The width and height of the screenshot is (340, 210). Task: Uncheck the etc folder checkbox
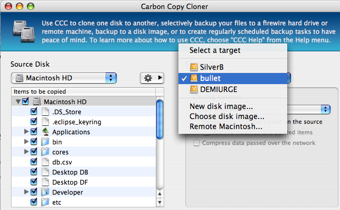tap(34, 202)
